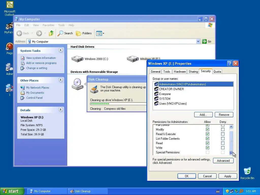
Task: Click the Forward arrow in My Computer
Action: [x=39, y=33]
